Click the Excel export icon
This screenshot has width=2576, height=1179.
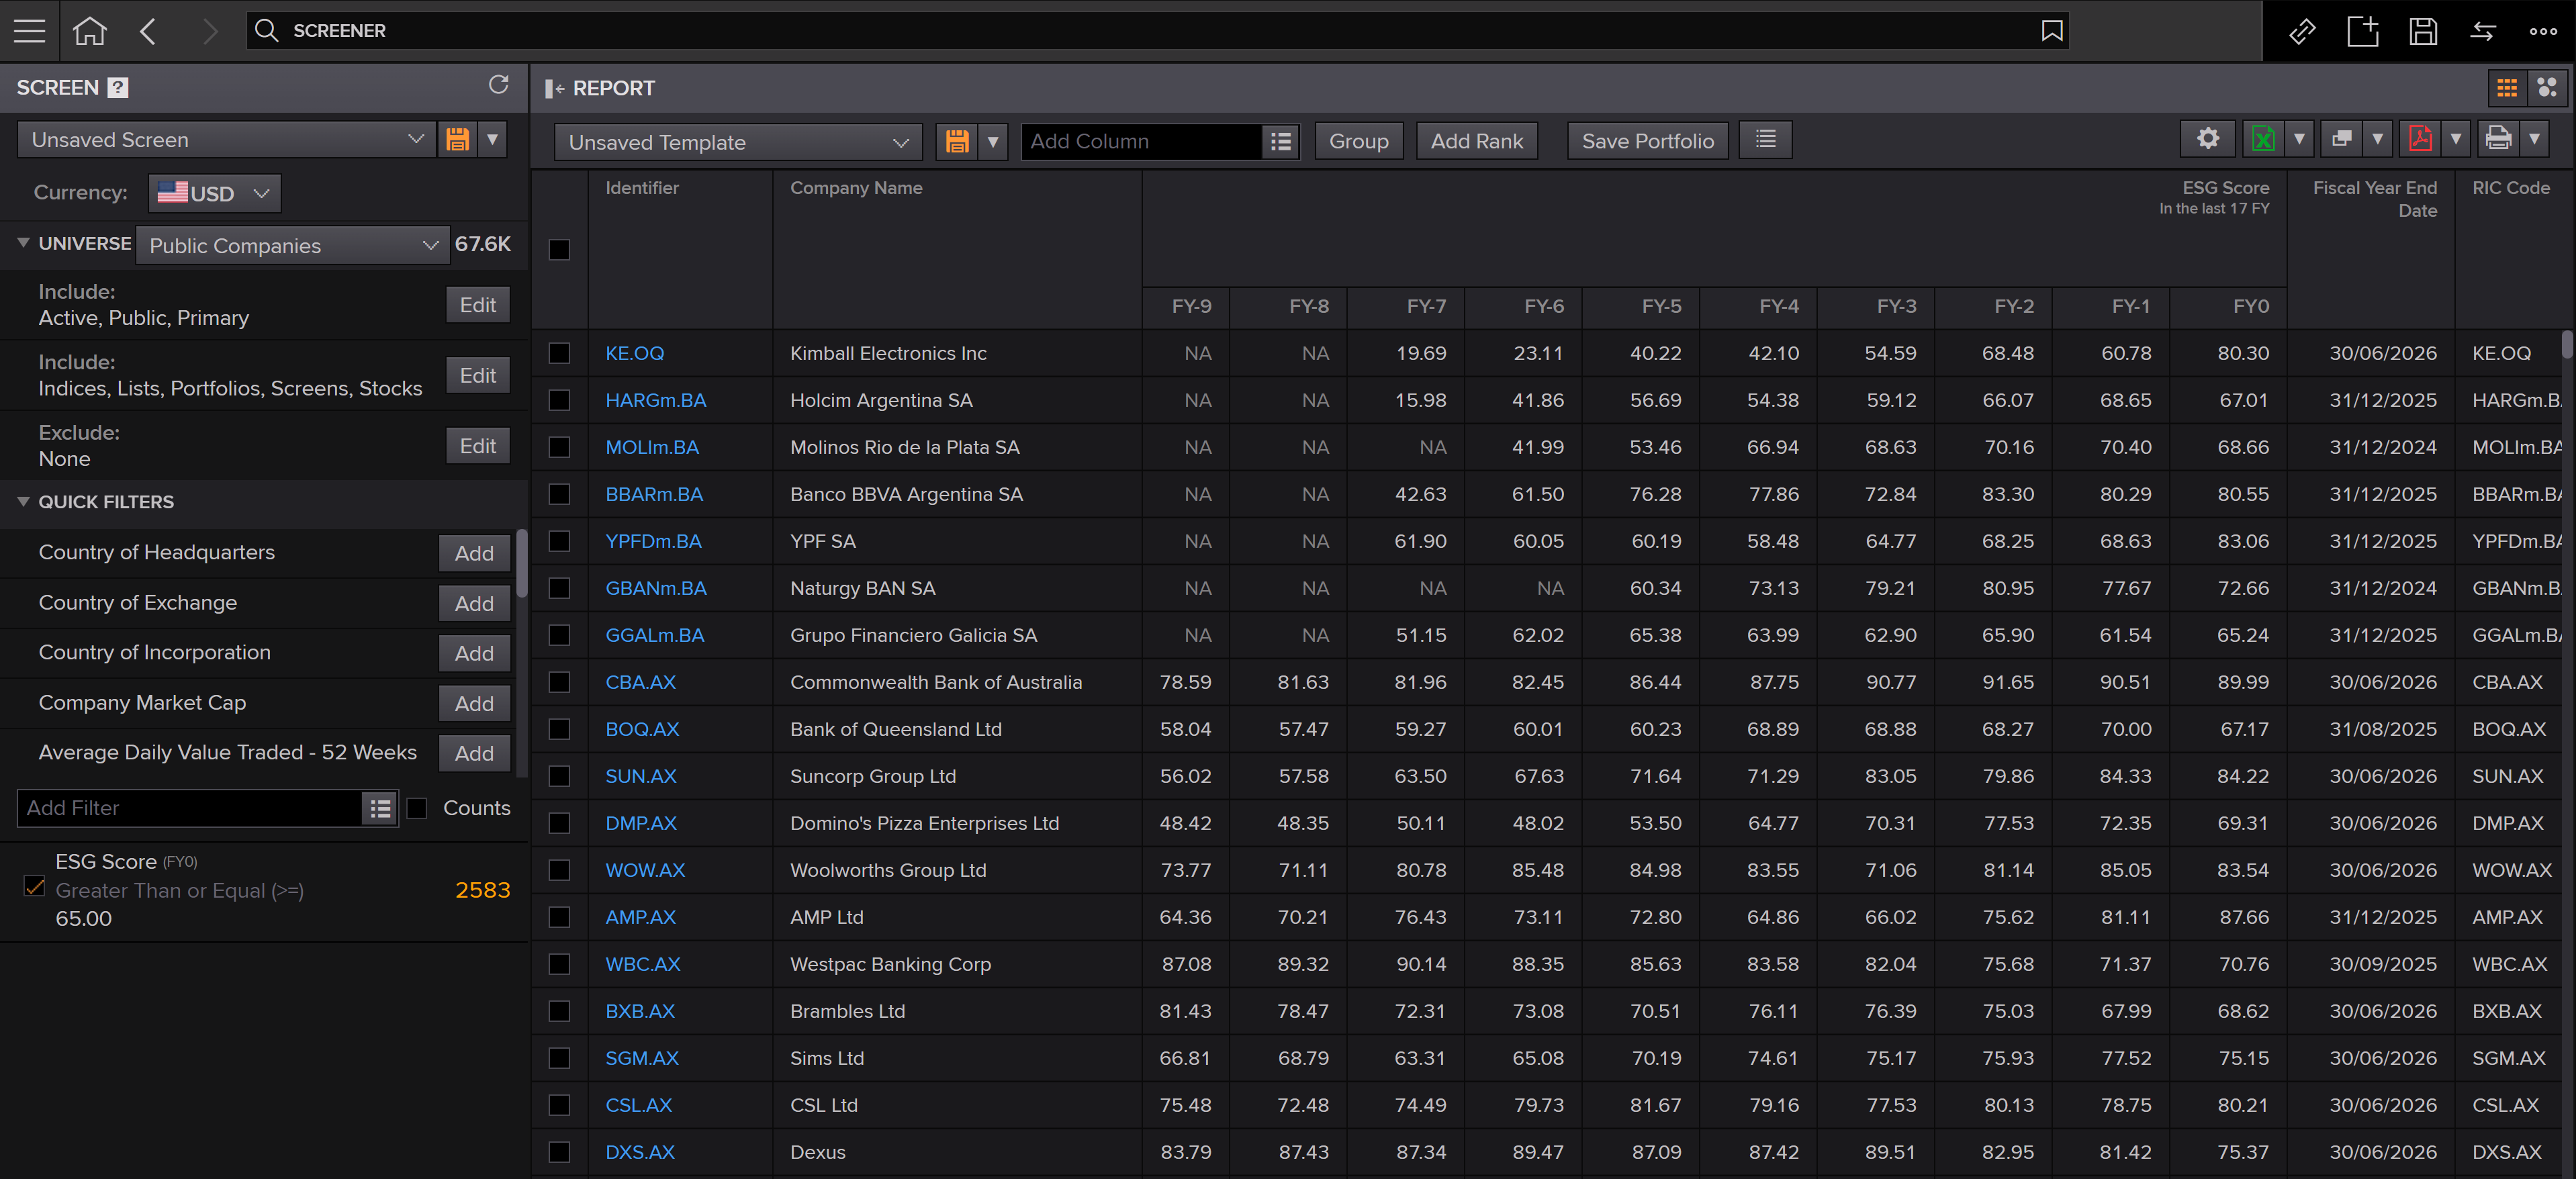[2262, 139]
